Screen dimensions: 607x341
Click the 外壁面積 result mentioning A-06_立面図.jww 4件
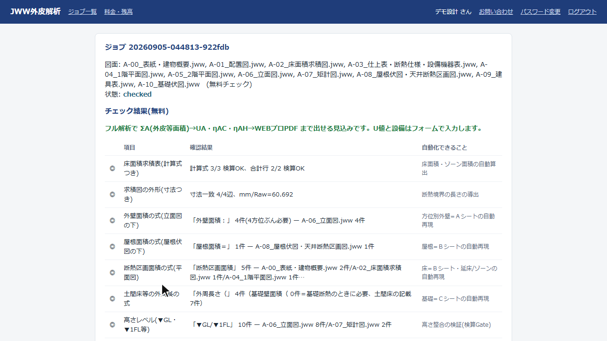[277, 221]
